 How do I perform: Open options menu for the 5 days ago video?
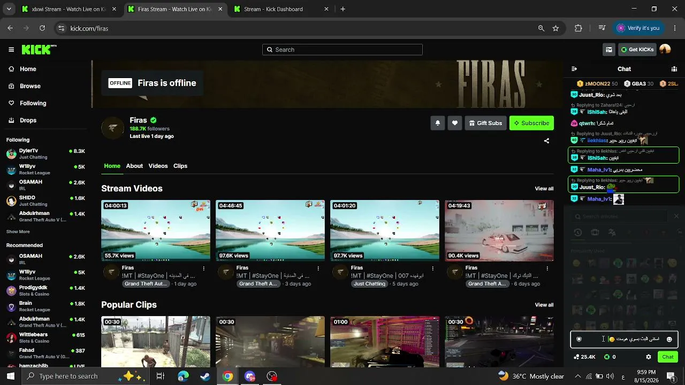432,268
